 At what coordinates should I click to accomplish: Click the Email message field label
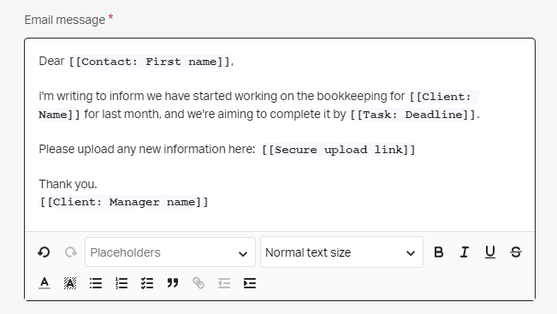tap(65, 20)
